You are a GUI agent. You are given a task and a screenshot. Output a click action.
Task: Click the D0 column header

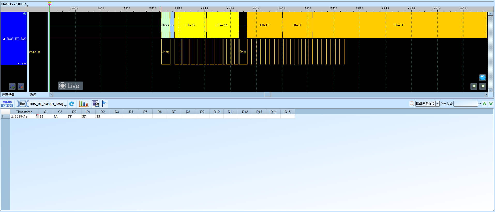click(74, 112)
